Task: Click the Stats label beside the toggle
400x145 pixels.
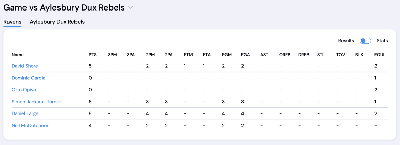Action: click(382, 41)
